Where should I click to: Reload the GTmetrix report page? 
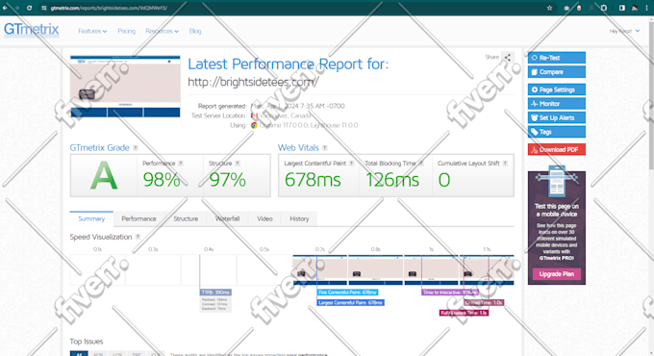pyautogui.click(x=29, y=8)
